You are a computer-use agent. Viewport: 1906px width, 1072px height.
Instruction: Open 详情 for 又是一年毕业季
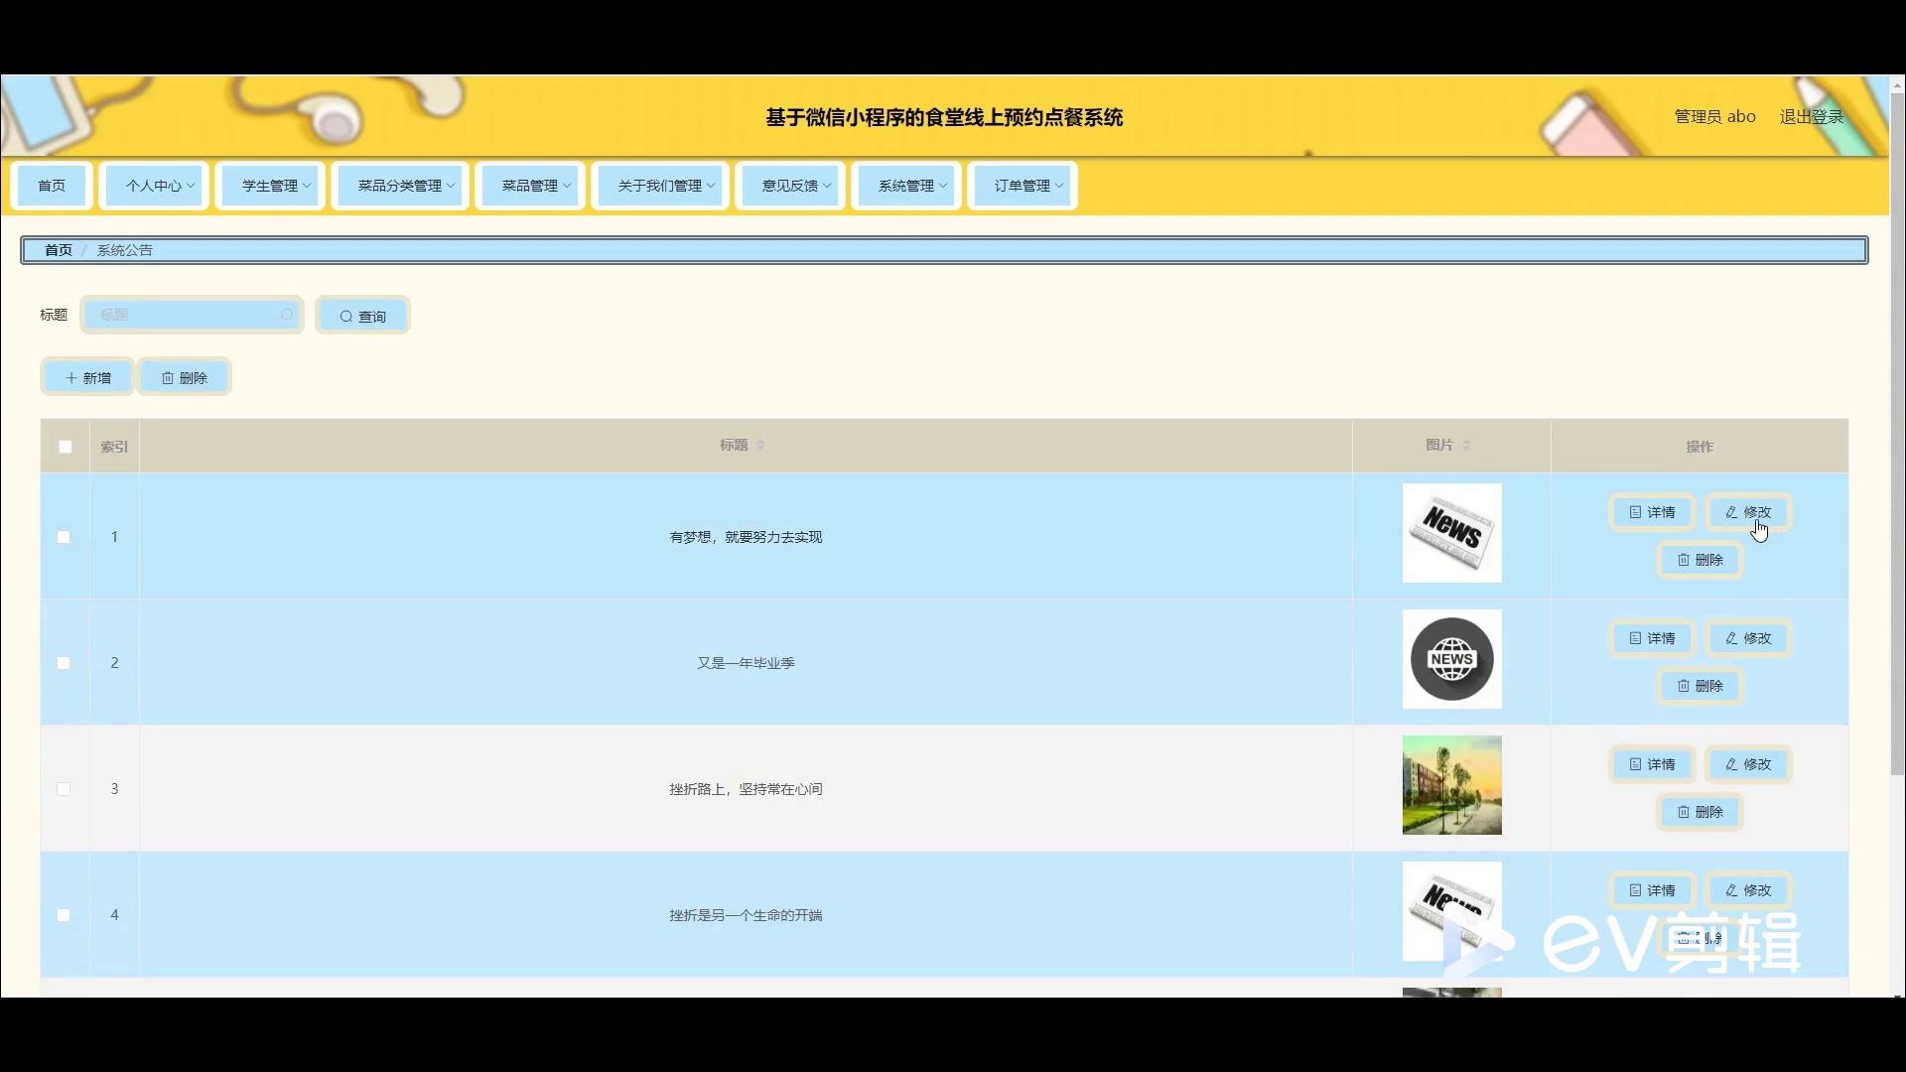point(1652,638)
